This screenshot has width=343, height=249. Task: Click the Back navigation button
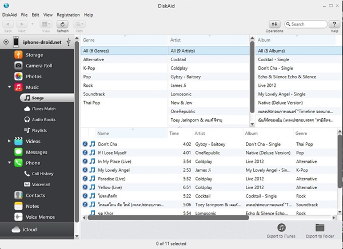(8, 24)
